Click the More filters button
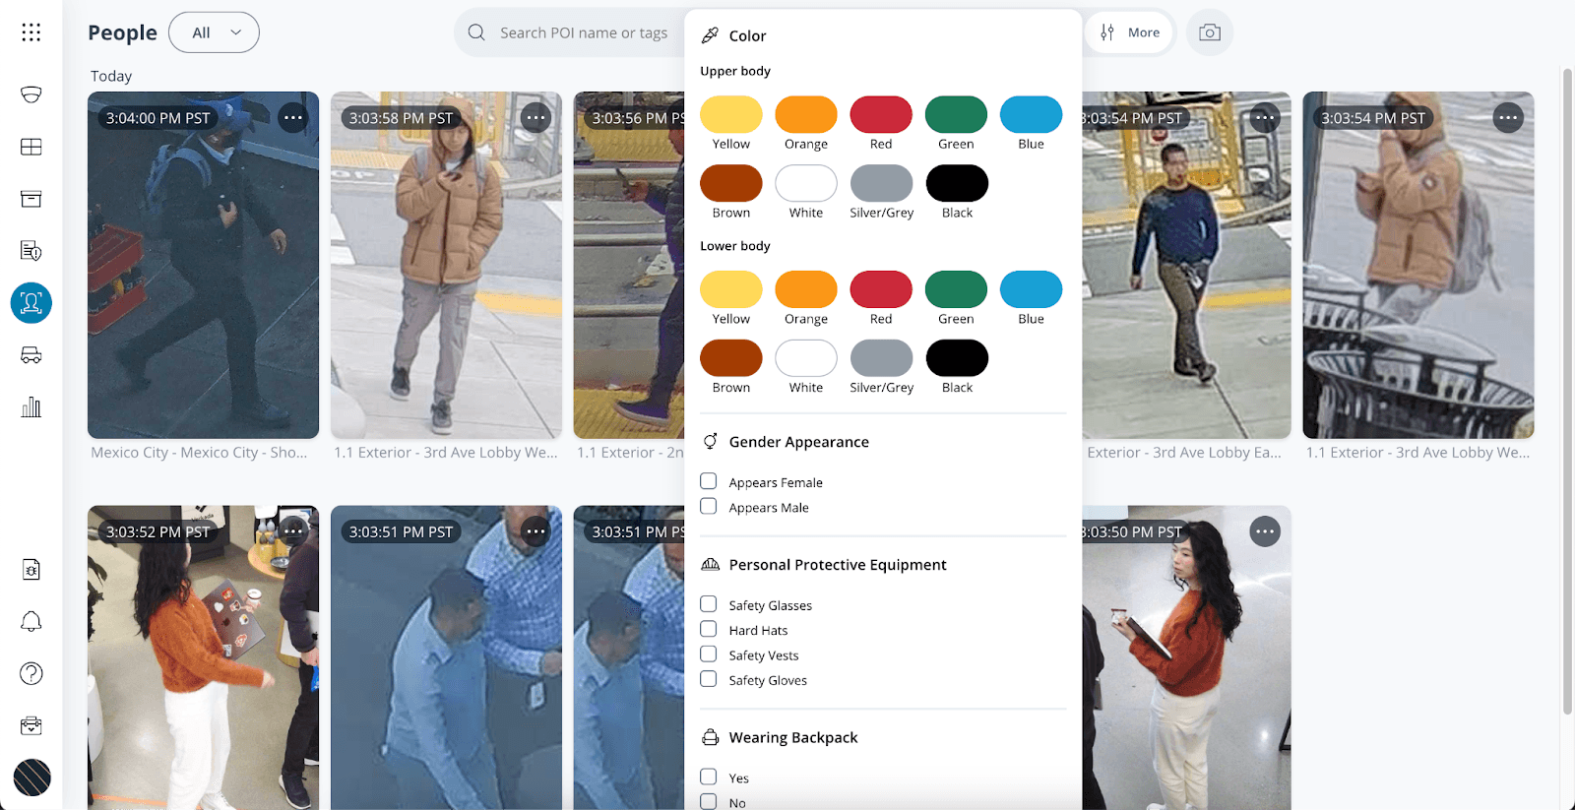1575x810 pixels. [1130, 32]
